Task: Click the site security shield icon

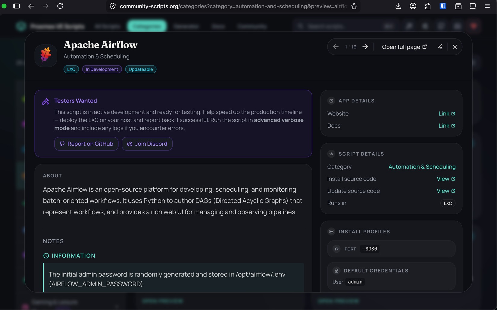Action: 113,6
